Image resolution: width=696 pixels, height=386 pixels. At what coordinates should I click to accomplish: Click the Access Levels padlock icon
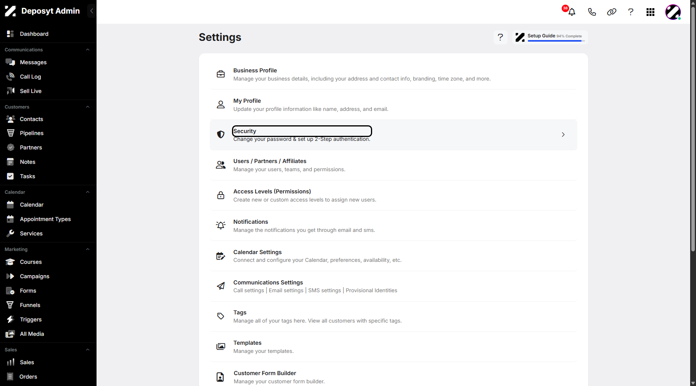221,195
